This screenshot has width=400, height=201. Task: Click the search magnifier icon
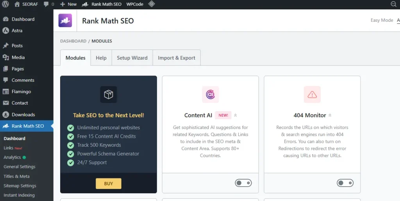[393, 4]
